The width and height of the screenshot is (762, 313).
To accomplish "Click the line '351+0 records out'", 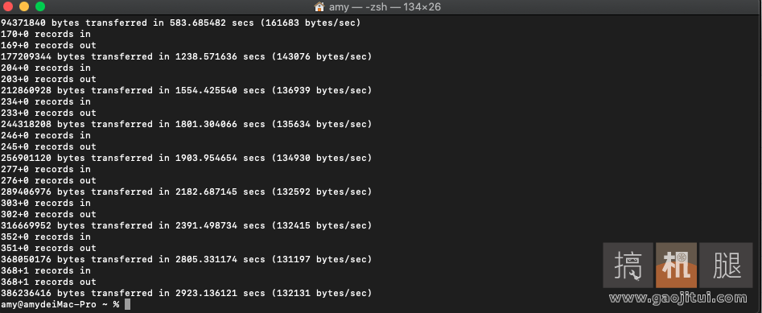I will pos(48,248).
